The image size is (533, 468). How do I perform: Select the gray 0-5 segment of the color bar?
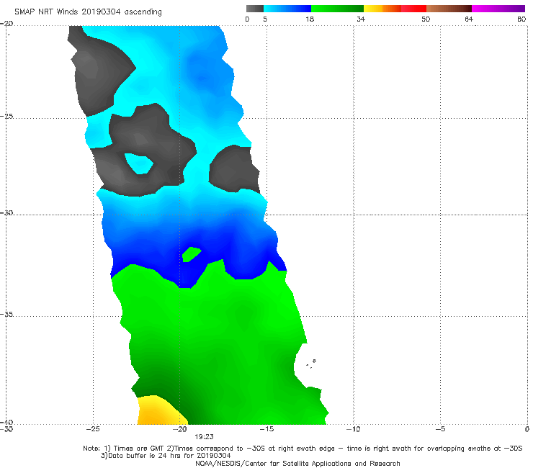click(x=255, y=9)
